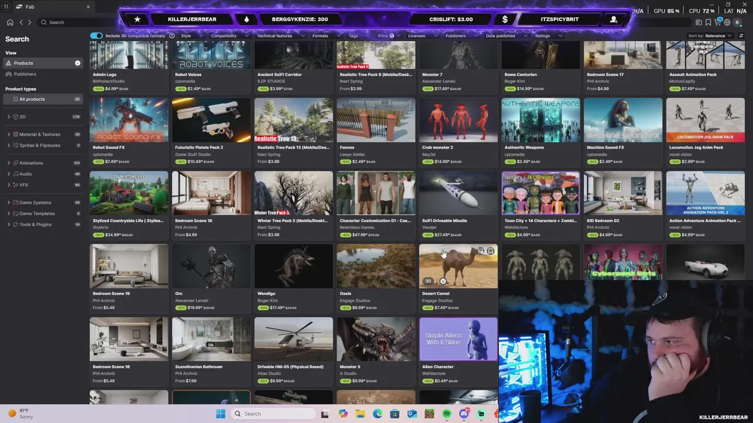
Task: Open the 3D formats help icon
Action: pyautogui.click(x=172, y=36)
